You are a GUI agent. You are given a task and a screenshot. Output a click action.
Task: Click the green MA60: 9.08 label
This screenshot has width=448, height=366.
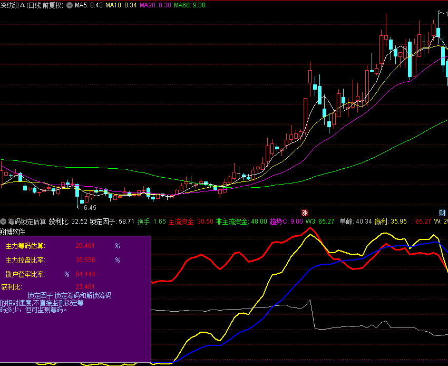(190, 5)
